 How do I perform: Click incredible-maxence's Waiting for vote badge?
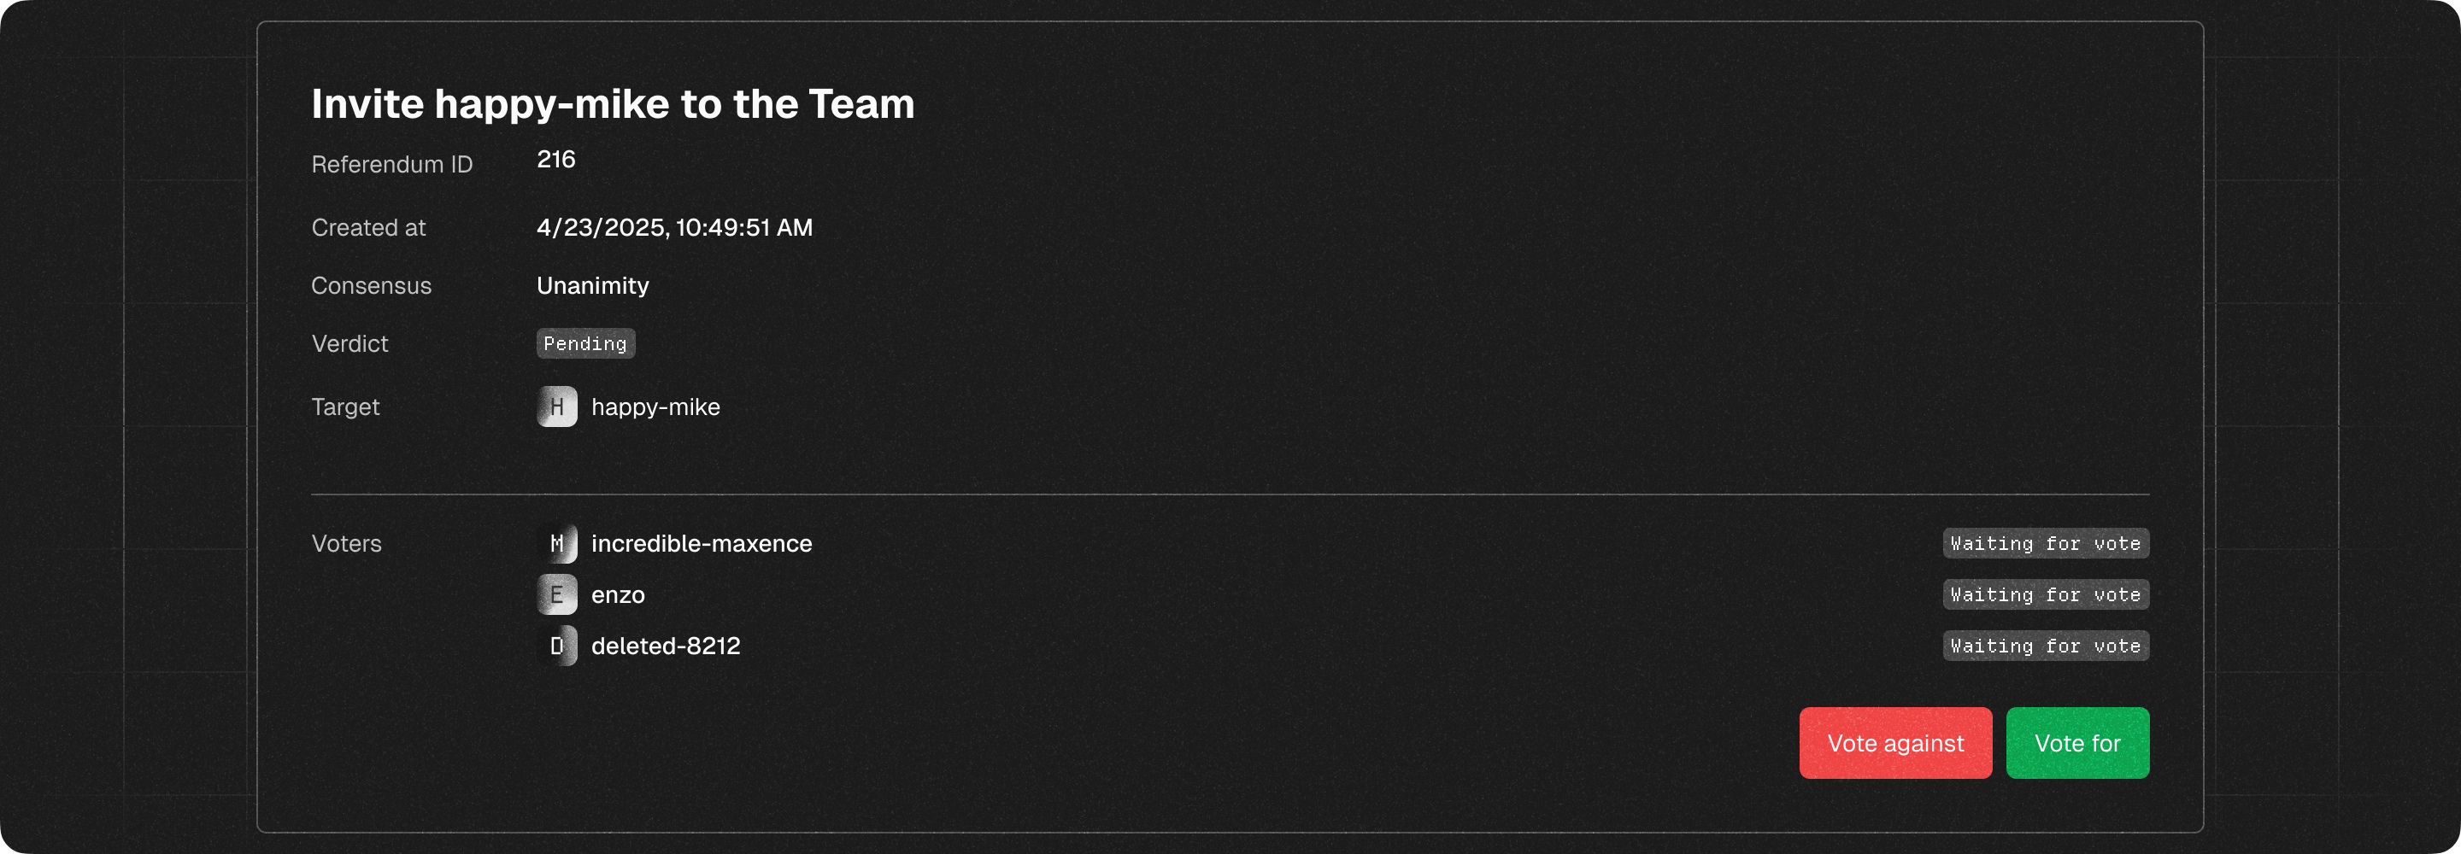(2045, 543)
